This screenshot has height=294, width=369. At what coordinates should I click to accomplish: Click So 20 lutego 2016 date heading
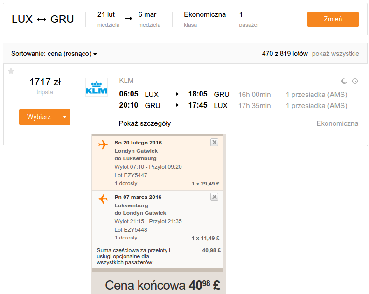[x=138, y=143]
